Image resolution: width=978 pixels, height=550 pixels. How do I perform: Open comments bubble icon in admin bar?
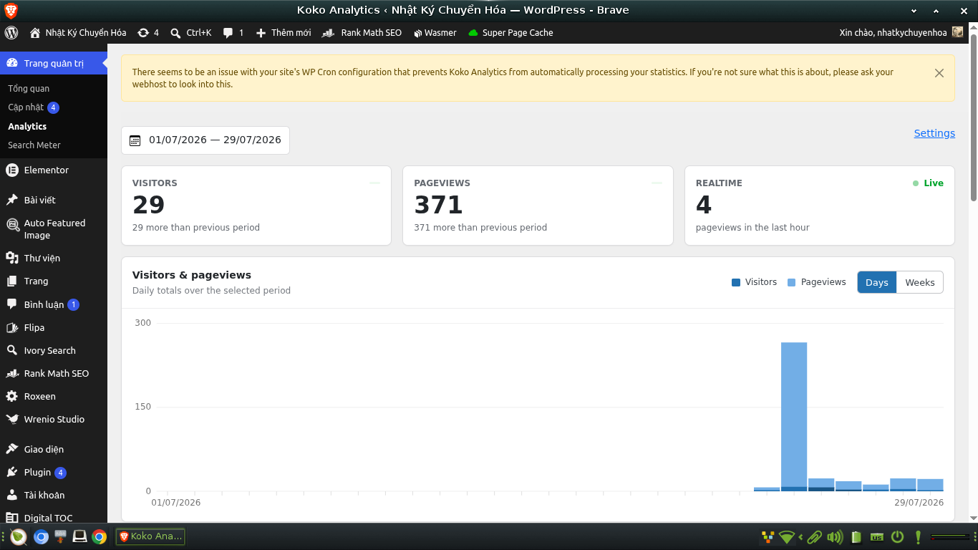pyautogui.click(x=228, y=32)
